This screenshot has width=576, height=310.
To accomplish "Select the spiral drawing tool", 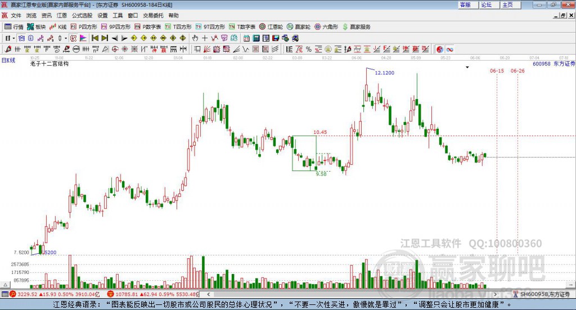I will pos(57,49).
